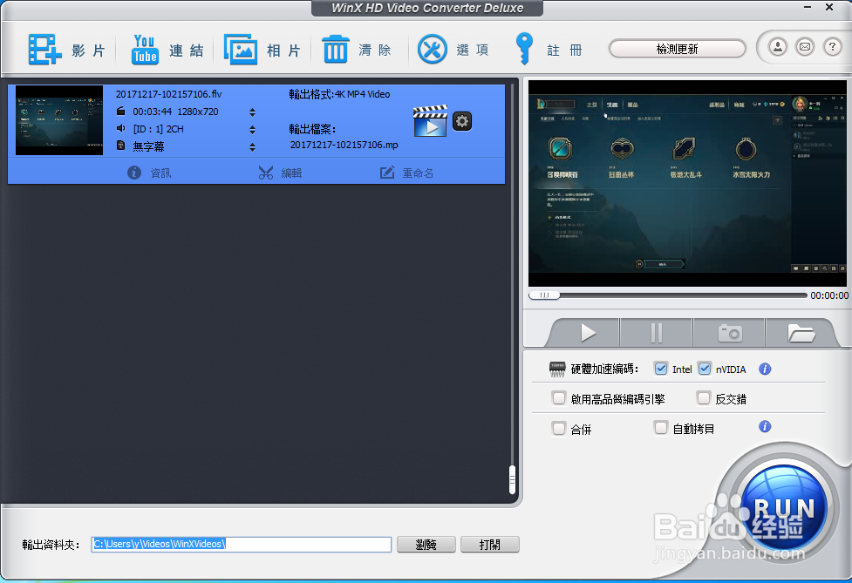The height and width of the screenshot is (583, 852).
Task: Minimize the WinX converter window
Action: [x=808, y=7]
